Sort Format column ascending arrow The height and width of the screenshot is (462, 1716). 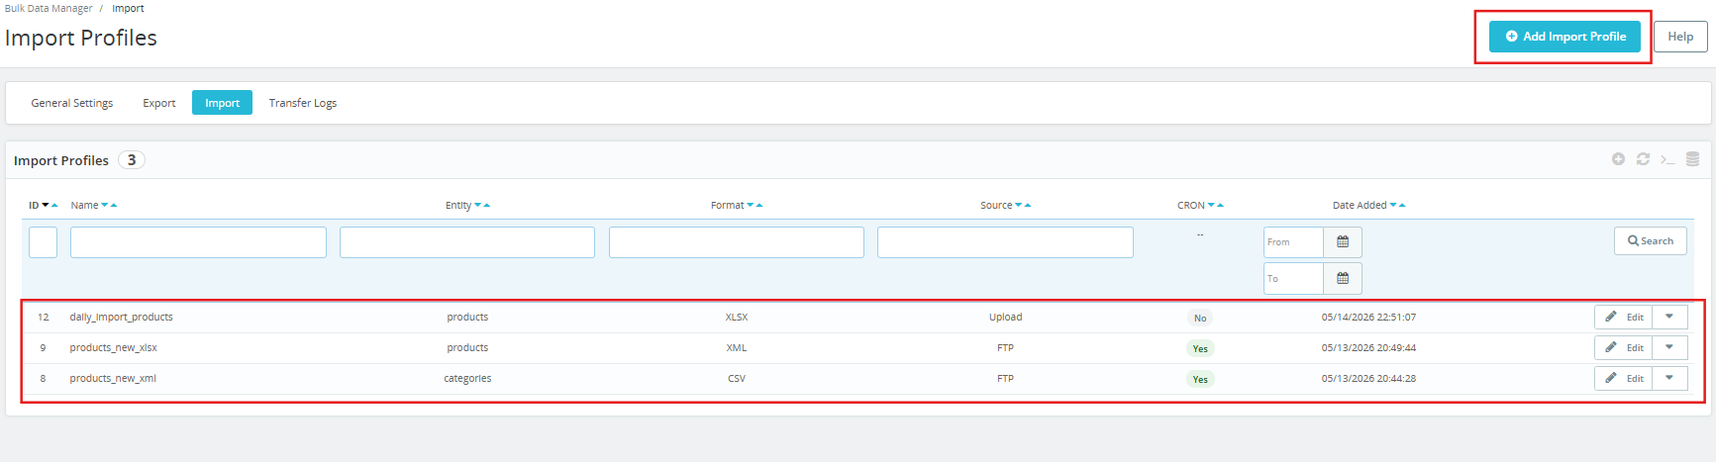(759, 206)
